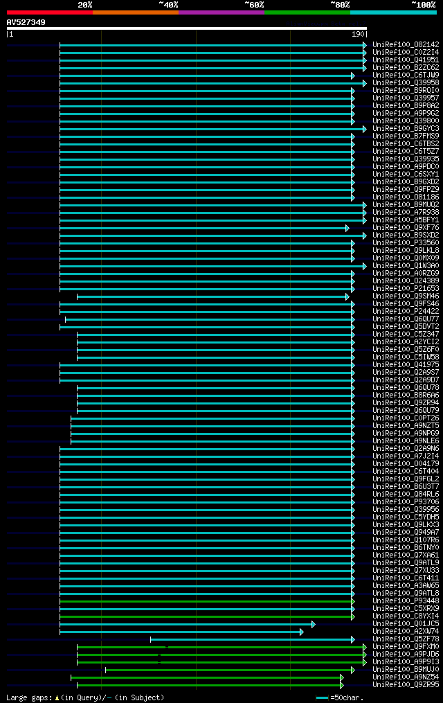
Task: Select label UniRef100_A3AW65
Action: [x=406, y=585]
